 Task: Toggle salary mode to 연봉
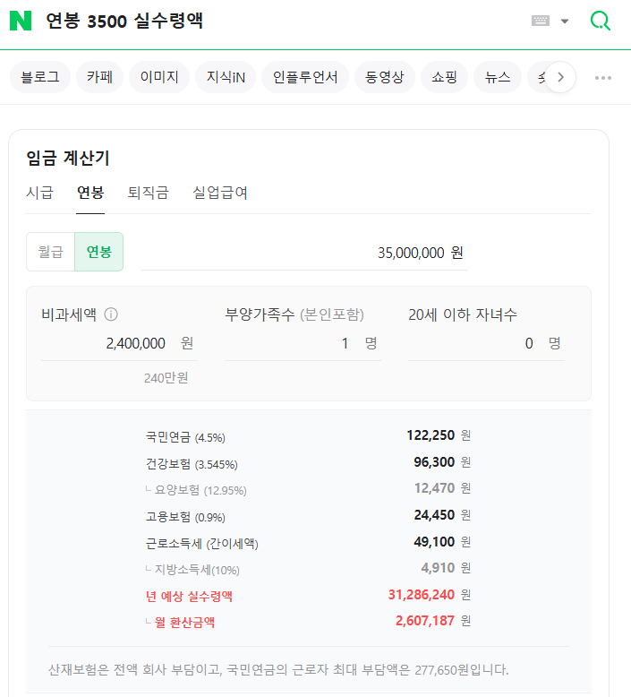(x=98, y=252)
